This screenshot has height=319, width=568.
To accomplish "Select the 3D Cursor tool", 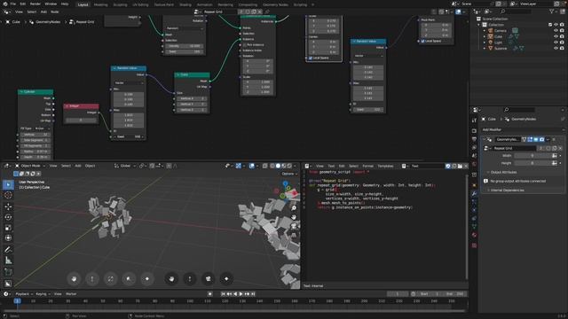I will [x=8, y=195].
